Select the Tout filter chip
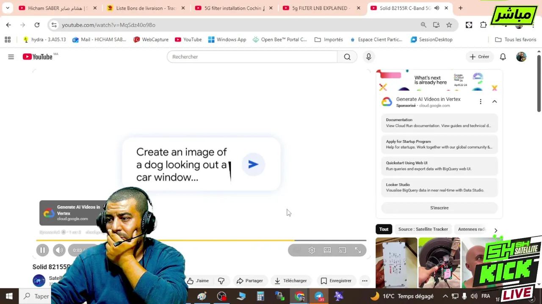542x304 pixels. [384, 229]
